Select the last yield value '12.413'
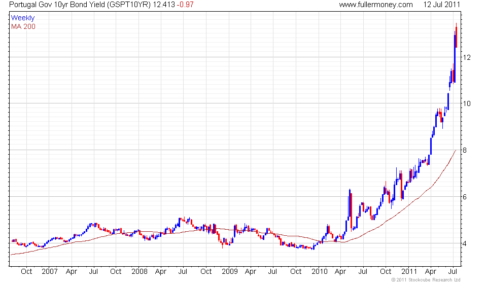This screenshot has width=487, height=284. click(x=164, y=5)
